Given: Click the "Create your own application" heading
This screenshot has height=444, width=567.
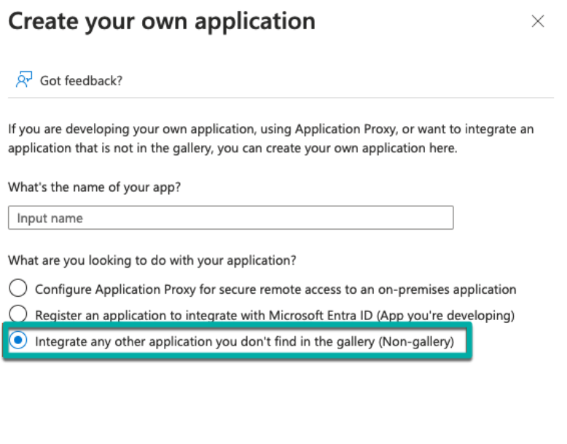Looking at the screenshot, I should [162, 21].
